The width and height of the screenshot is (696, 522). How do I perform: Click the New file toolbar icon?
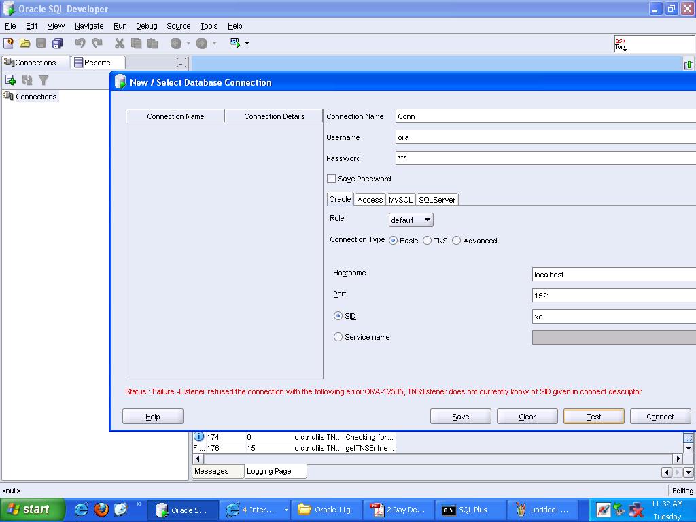point(9,43)
